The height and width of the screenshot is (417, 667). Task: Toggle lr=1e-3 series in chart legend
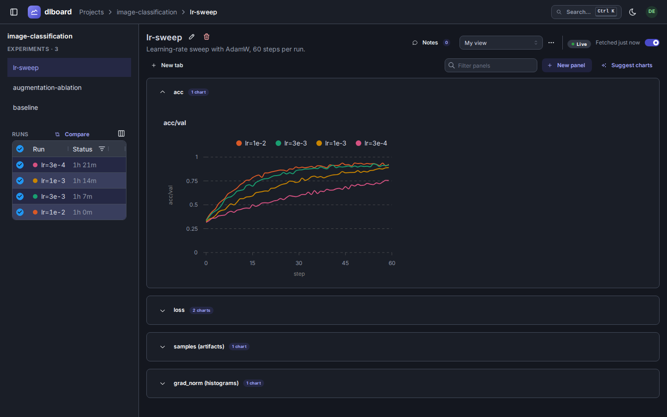coord(331,143)
